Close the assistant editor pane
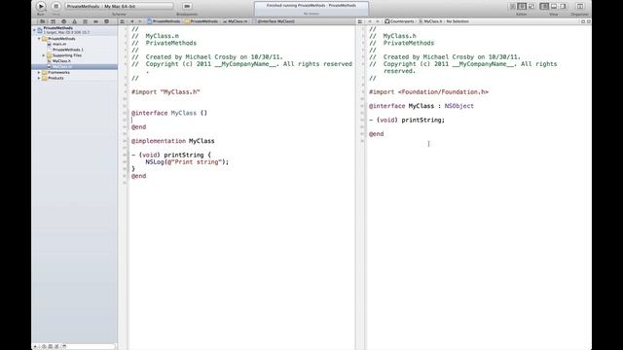 (x=588, y=21)
